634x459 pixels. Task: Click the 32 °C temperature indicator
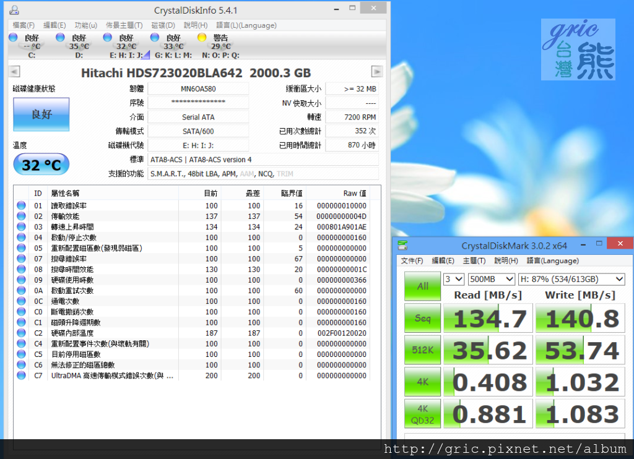click(x=41, y=165)
